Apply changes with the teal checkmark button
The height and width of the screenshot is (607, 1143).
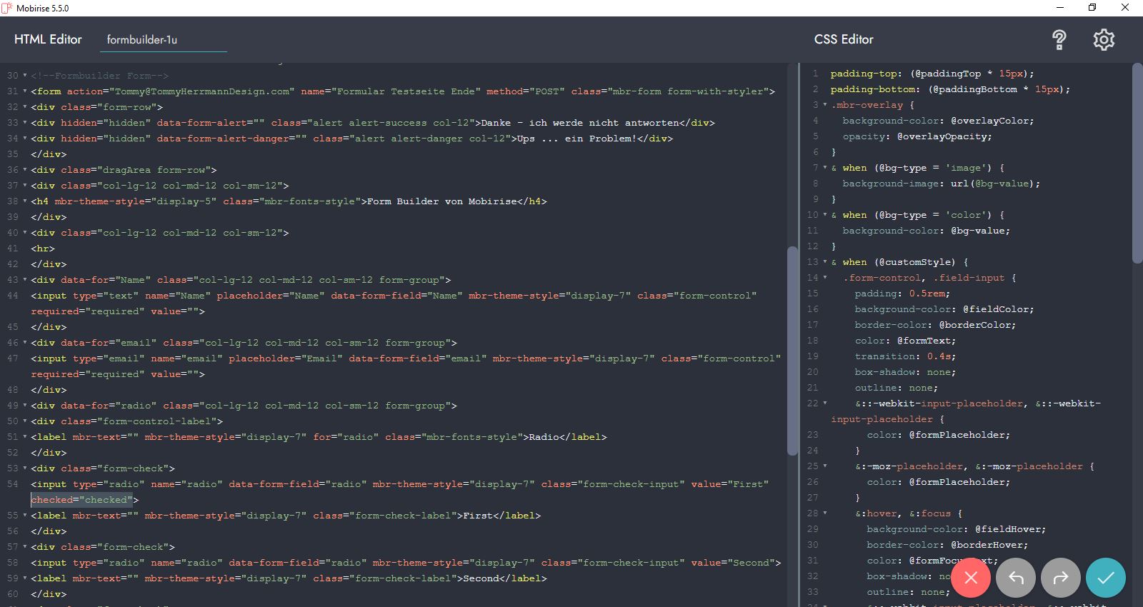(x=1106, y=578)
